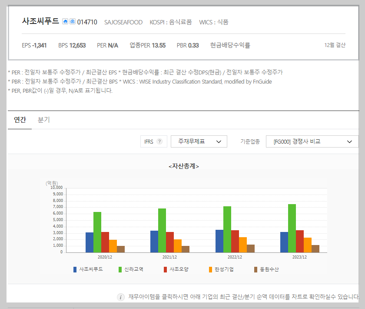The width and height of the screenshot is (365, 309).
Task: Click the (억원) unit label on chart
Action: pyautogui.click(x=52, y=183)
